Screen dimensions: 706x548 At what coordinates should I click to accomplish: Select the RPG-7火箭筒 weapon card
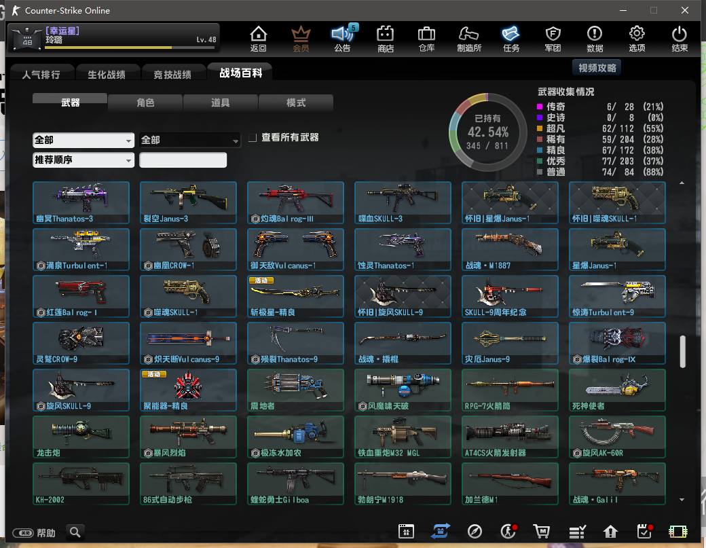point(510,390)
